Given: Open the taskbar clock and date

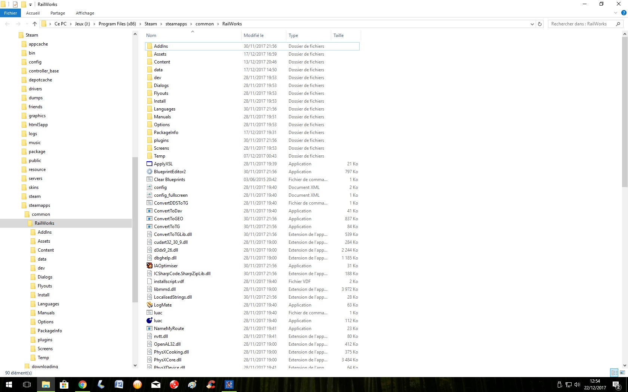Looking at the screenshot, I should (x=595, y=385).
